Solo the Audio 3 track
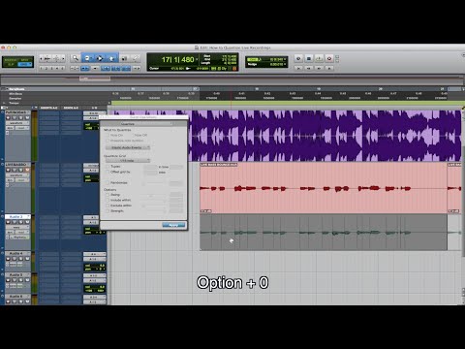The width and height of the screenshot is (465, 349). [x=21, y=222]
